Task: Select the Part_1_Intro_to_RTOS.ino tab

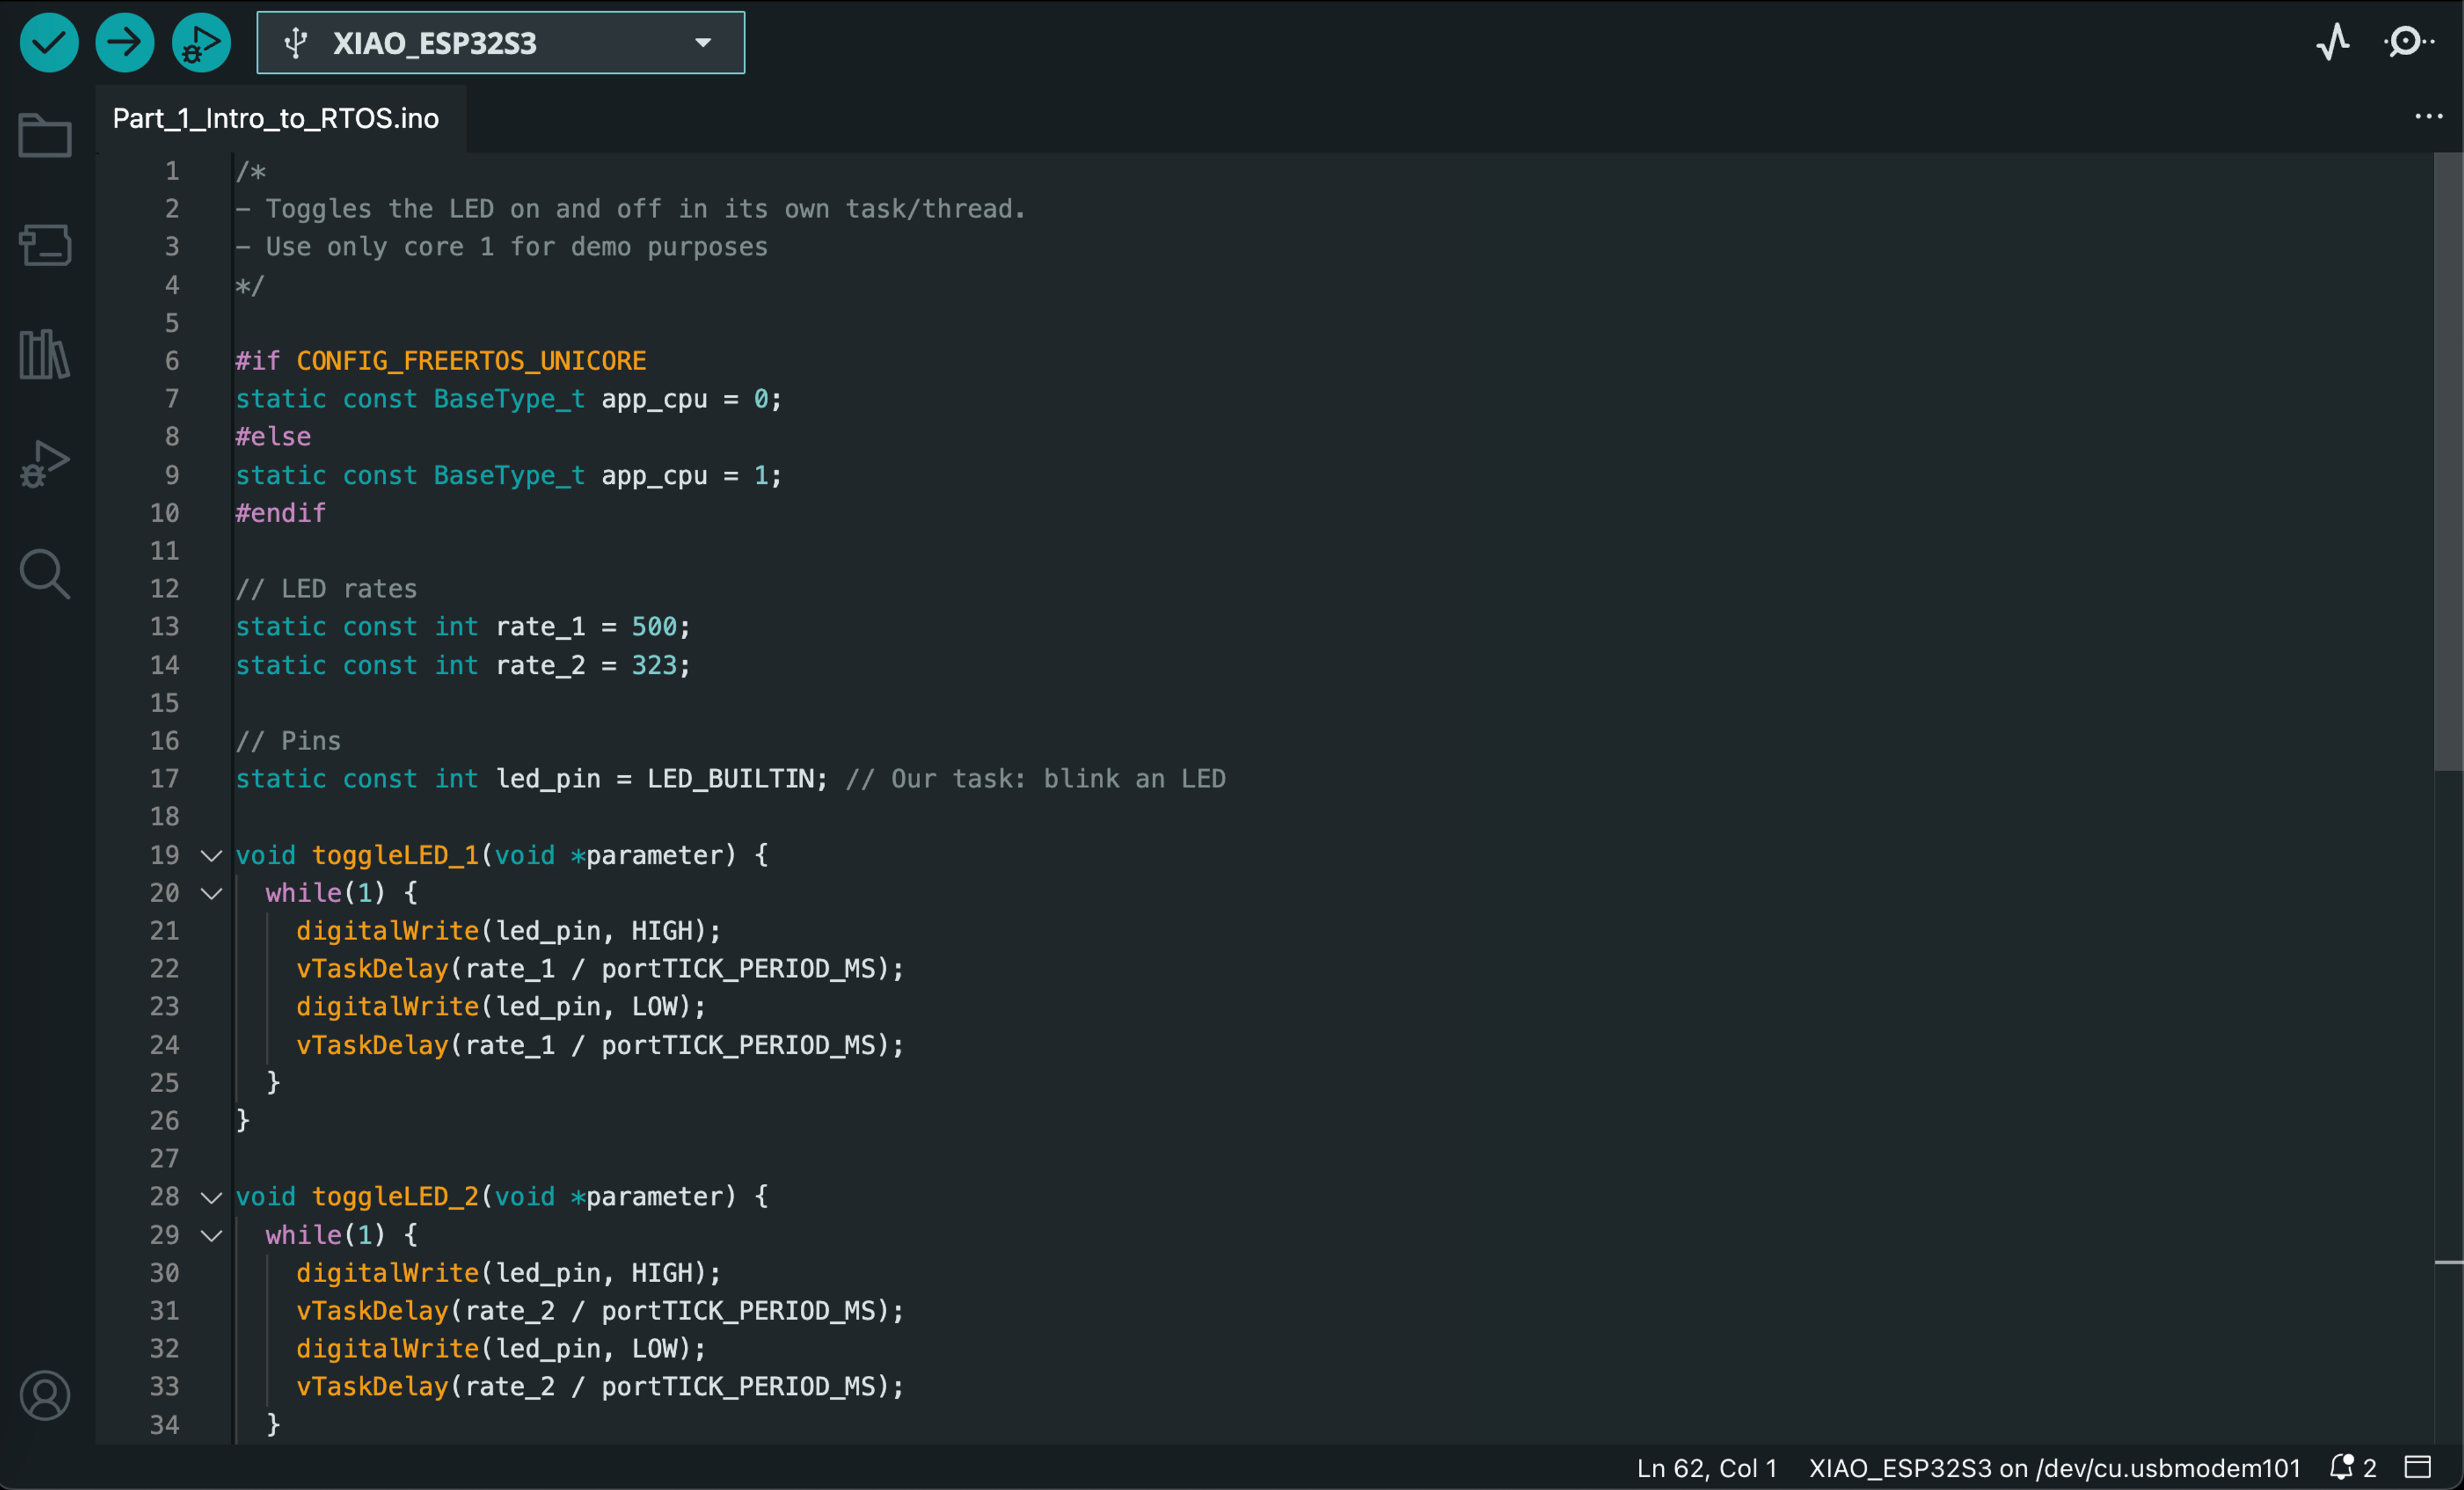Action: (x=276, y=119)
